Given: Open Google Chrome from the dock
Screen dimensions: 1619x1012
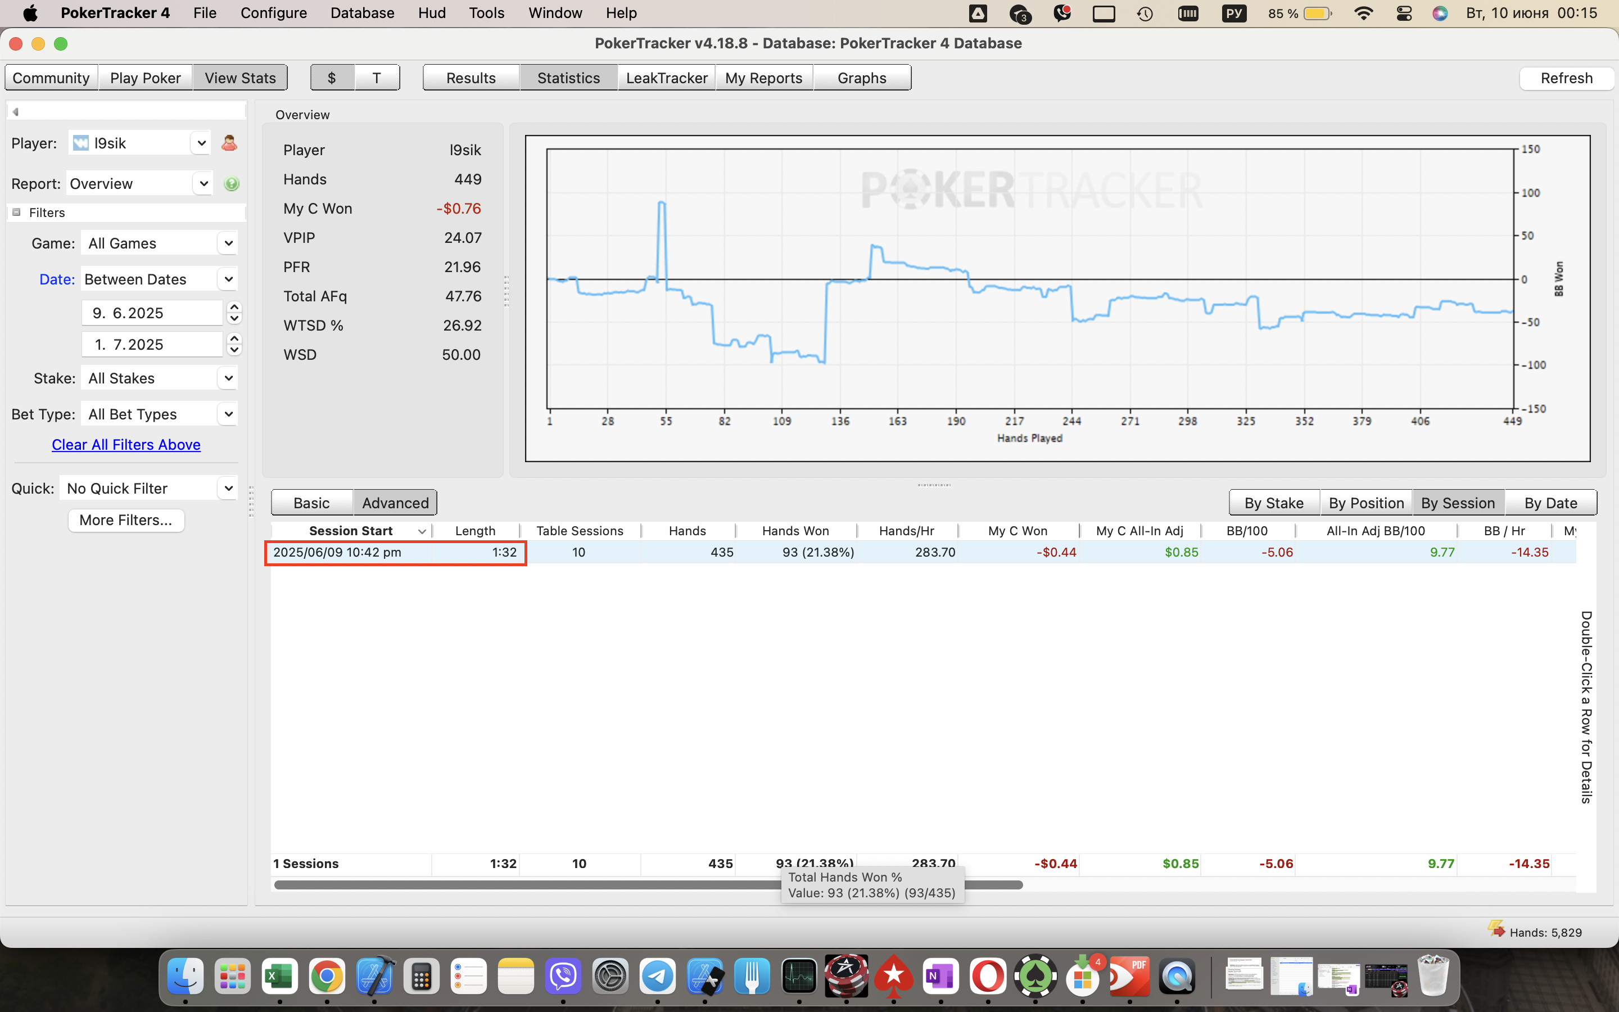Looking at the screenshot, I should tap(327, 977).
